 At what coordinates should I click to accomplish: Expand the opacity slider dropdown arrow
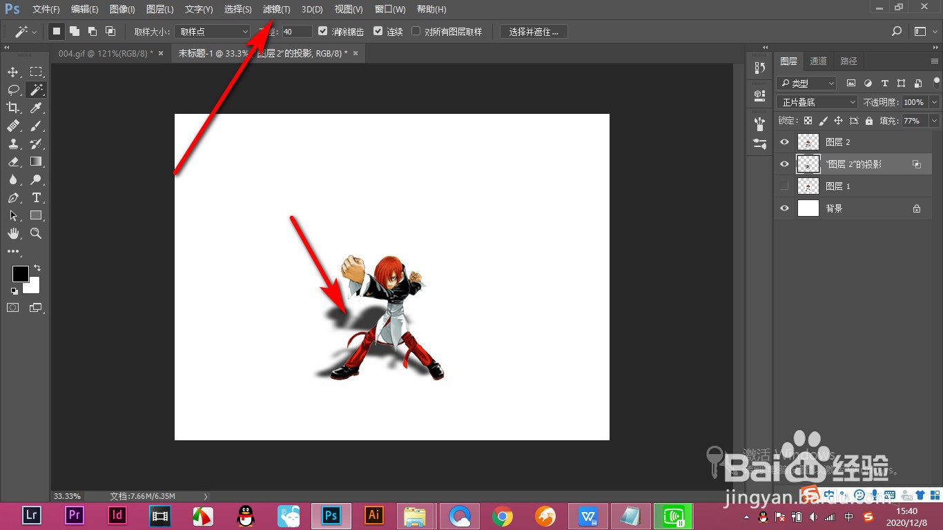pyautogui.click(x=934, y=102)
